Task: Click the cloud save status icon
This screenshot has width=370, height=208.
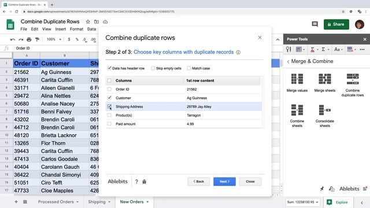Action: pyautogui.click(x=105, y=22)
